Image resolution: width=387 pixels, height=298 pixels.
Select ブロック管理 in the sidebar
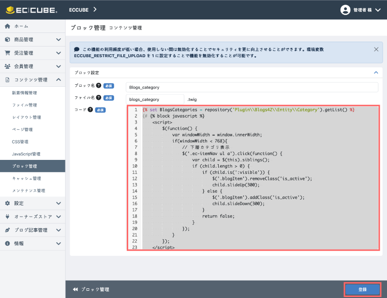[32, 166]
